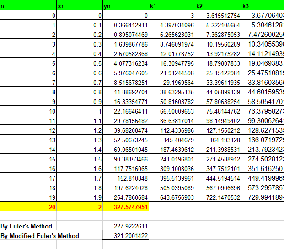The height and width of the screenshot is (249, 284).
Task: Select the 'k2' column header cell
Action: 218,7
